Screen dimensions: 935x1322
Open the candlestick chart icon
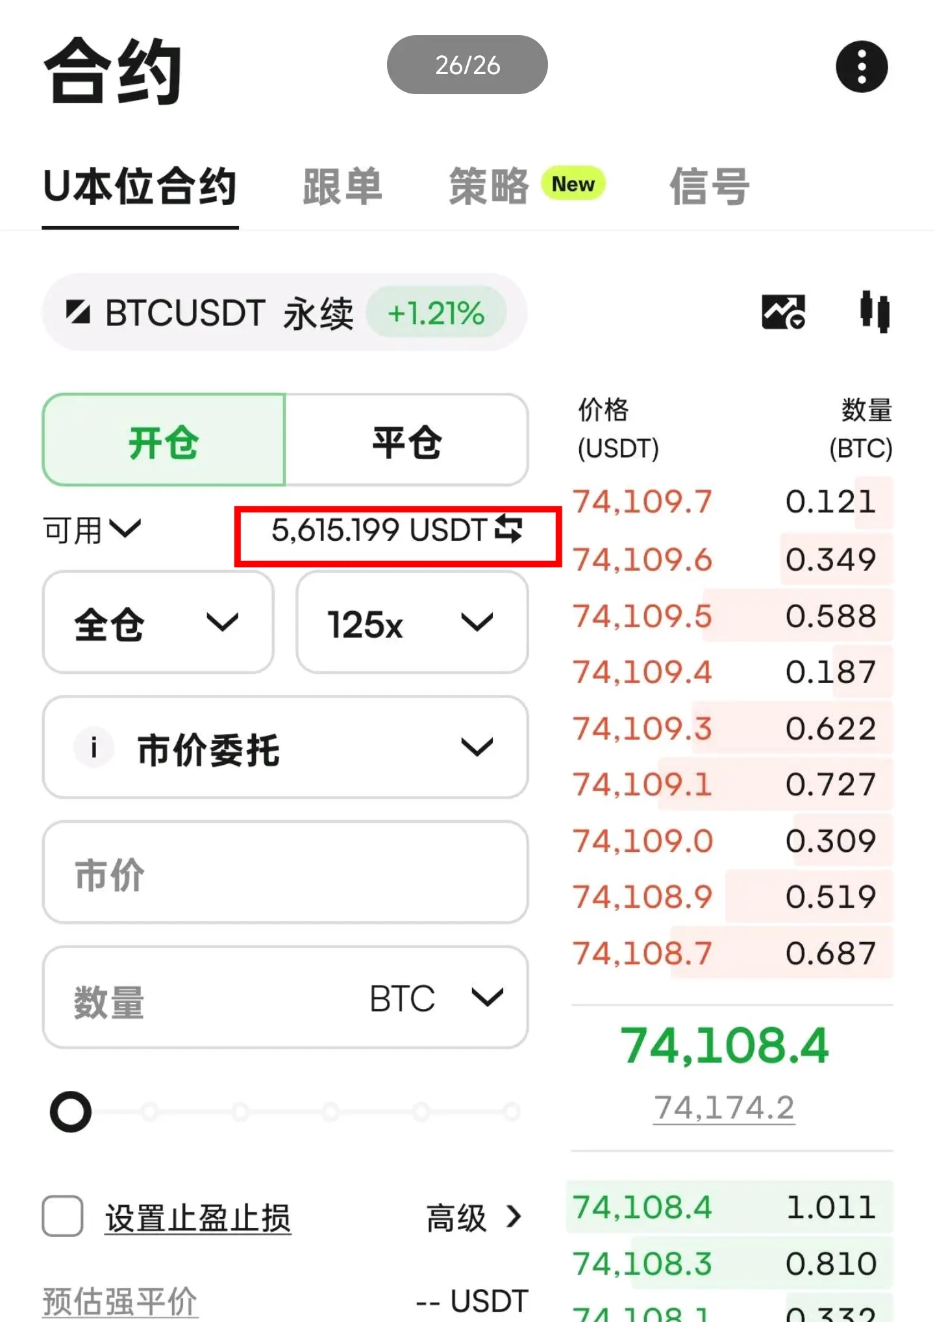click(875, 312)
